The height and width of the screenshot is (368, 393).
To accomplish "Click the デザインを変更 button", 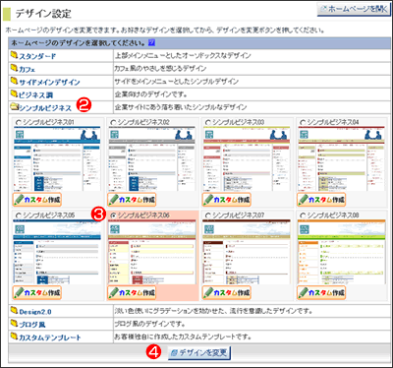I will point(199,353).
